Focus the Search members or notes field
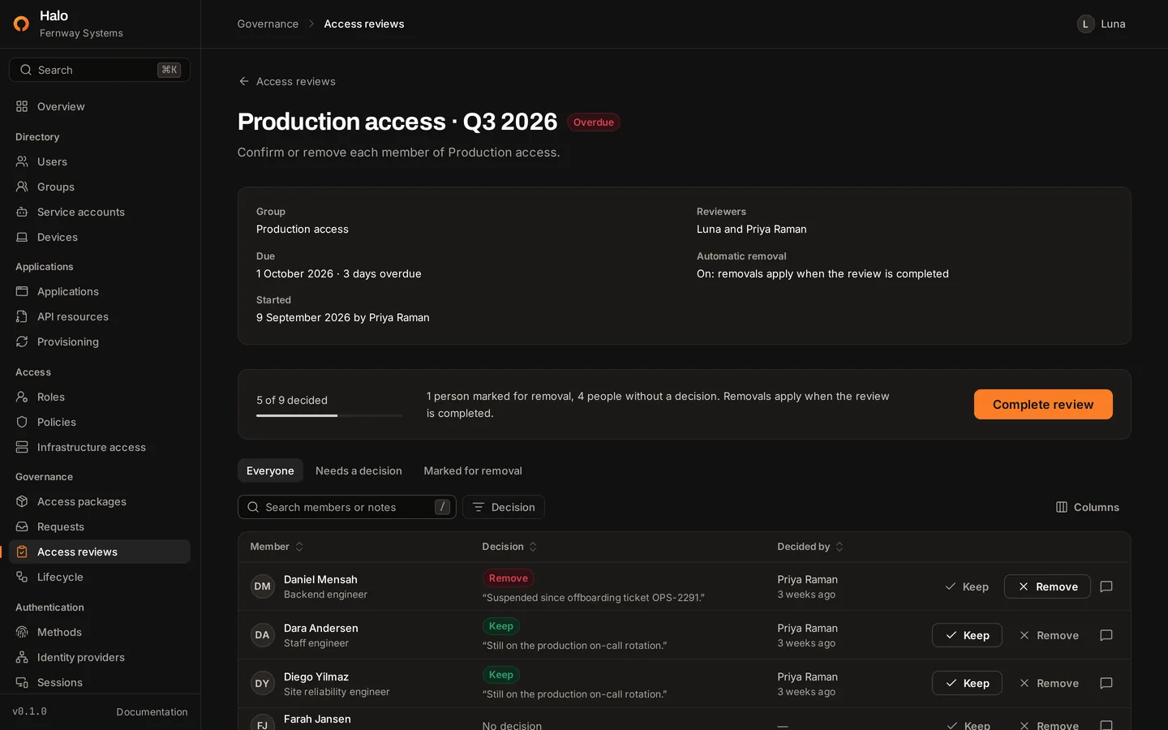Image resolution: width=1168 pixels, height=730 pixels. (x=347, y=507)
